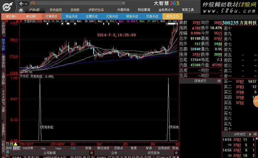Expand the 日线 period yellow triangle
258x158 pixels.
16,144
